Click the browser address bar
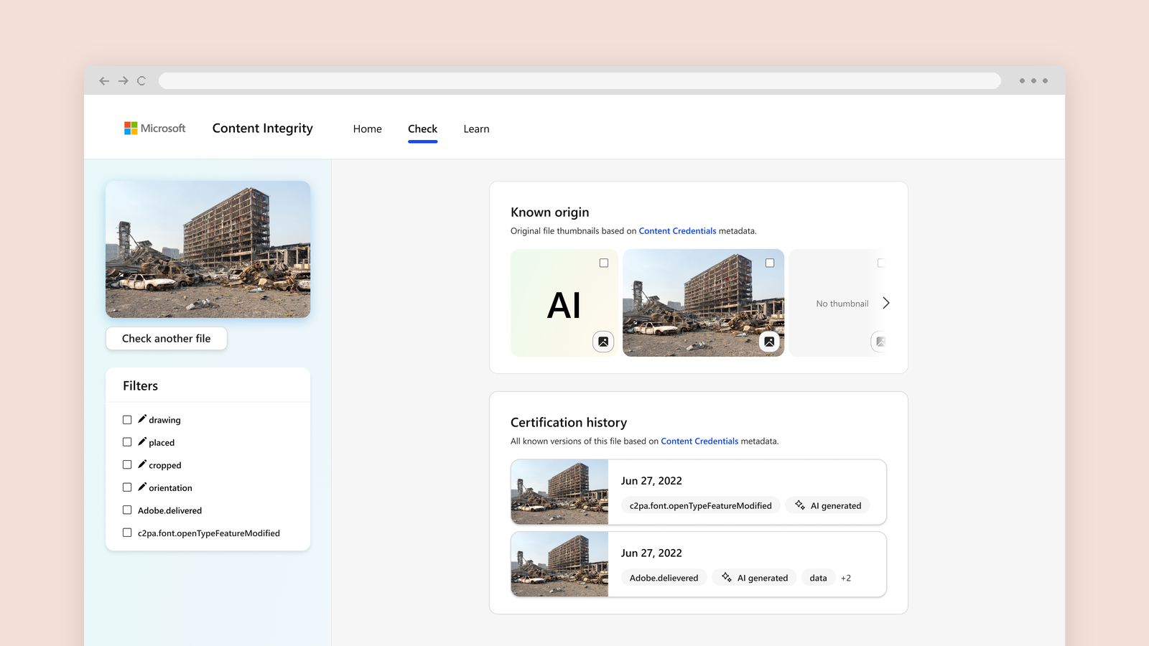The width and height of the screenshot is (1149, 646). coord(580,81)
